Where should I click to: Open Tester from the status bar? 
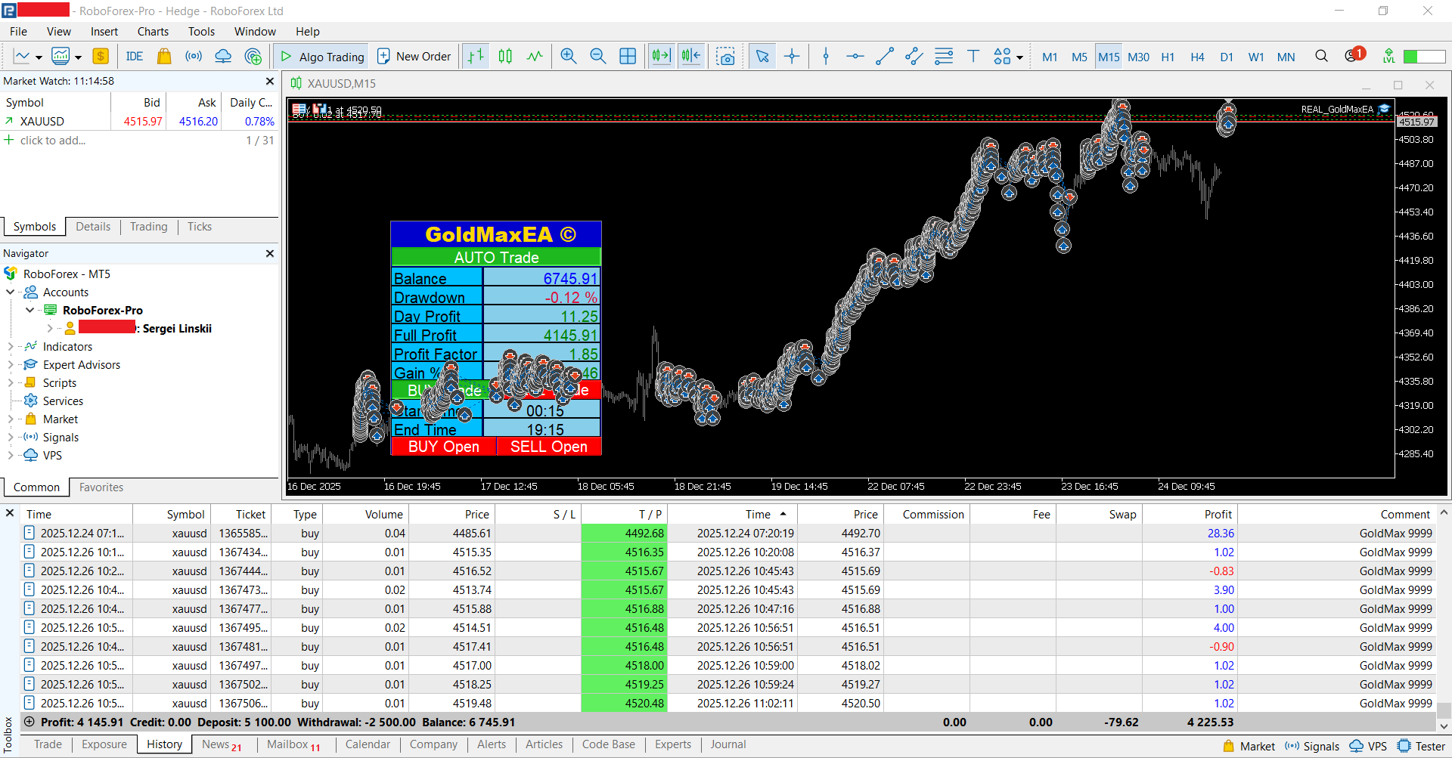[1421, 746]
